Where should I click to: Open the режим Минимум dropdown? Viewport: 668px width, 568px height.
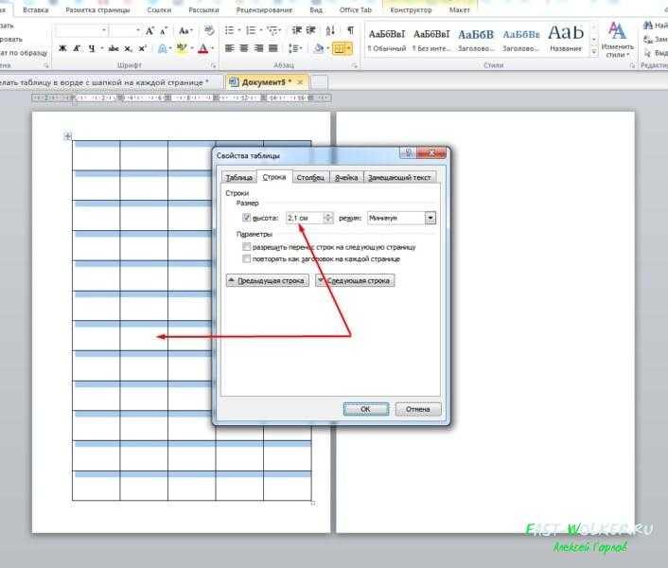[431, 218]
